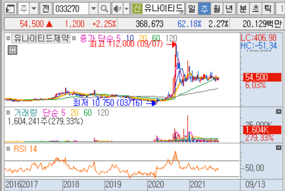Switch to yearly 년 chart period
Viewport: 285px width, 191px height.
click(x=229, y=8)
